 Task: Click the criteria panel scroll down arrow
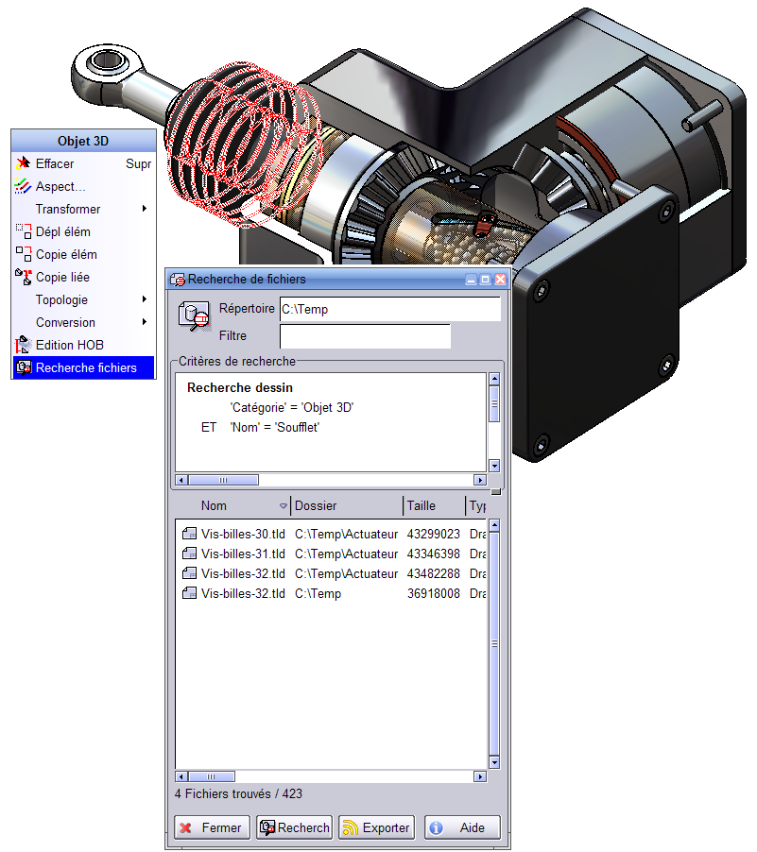point(494,466)
